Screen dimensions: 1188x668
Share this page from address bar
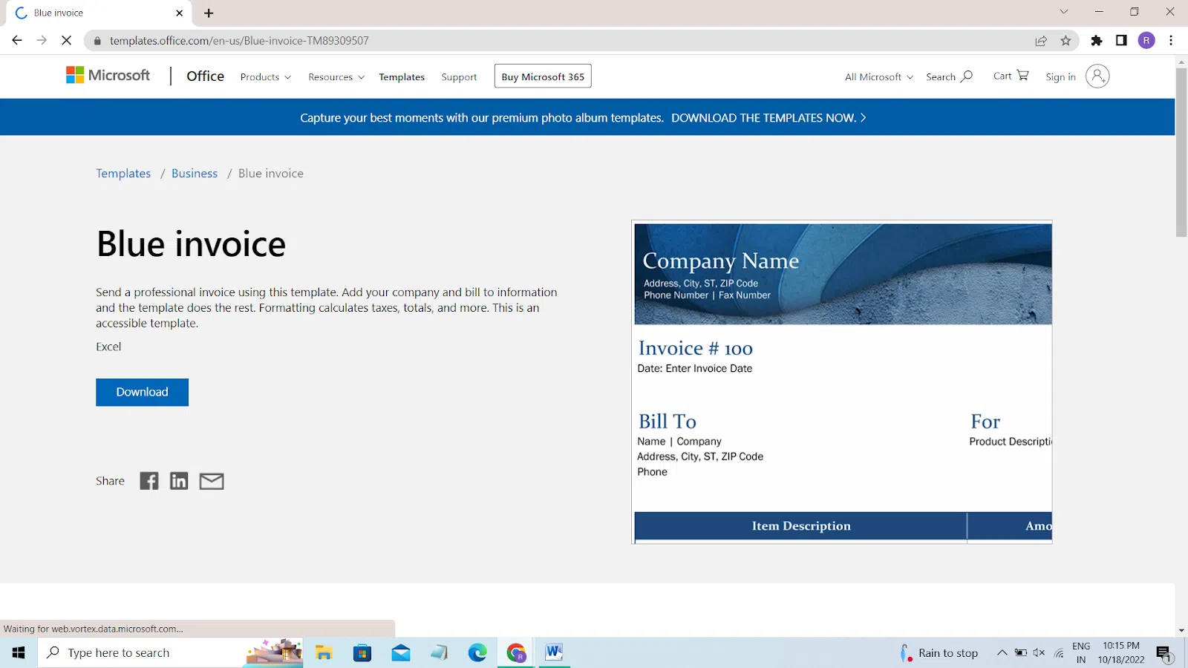1041,41
